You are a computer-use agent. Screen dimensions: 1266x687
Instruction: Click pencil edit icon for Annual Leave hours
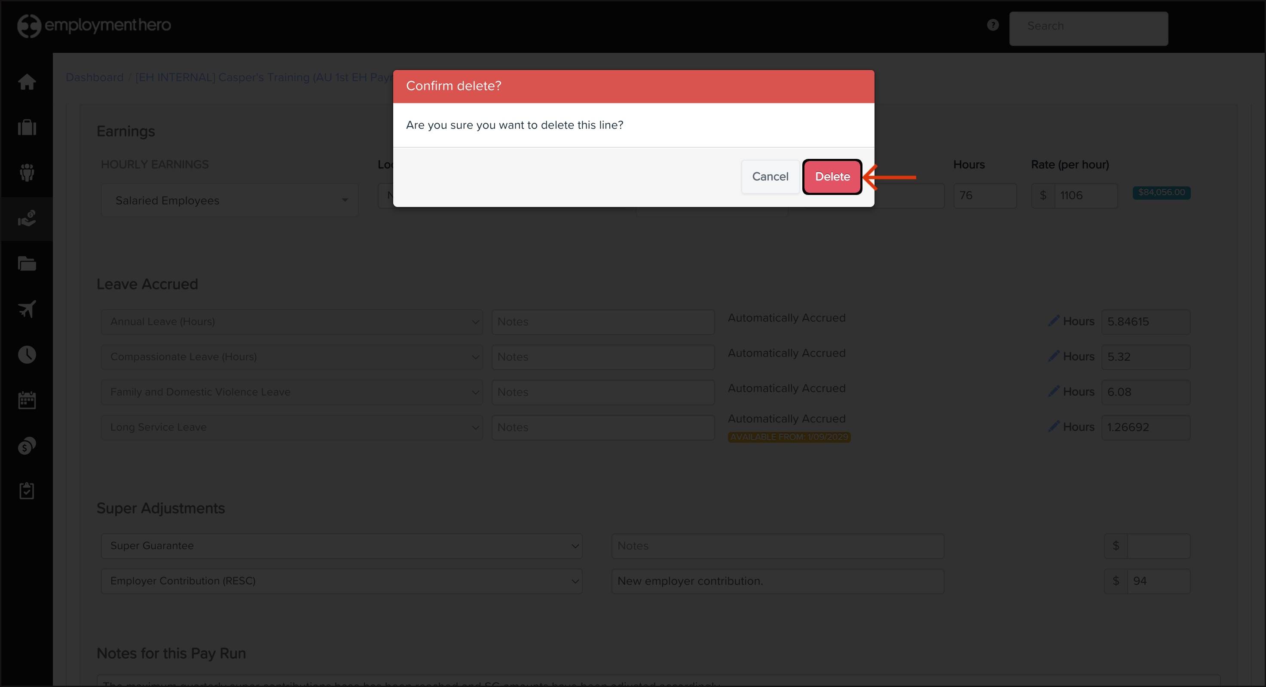point(1053,321)
